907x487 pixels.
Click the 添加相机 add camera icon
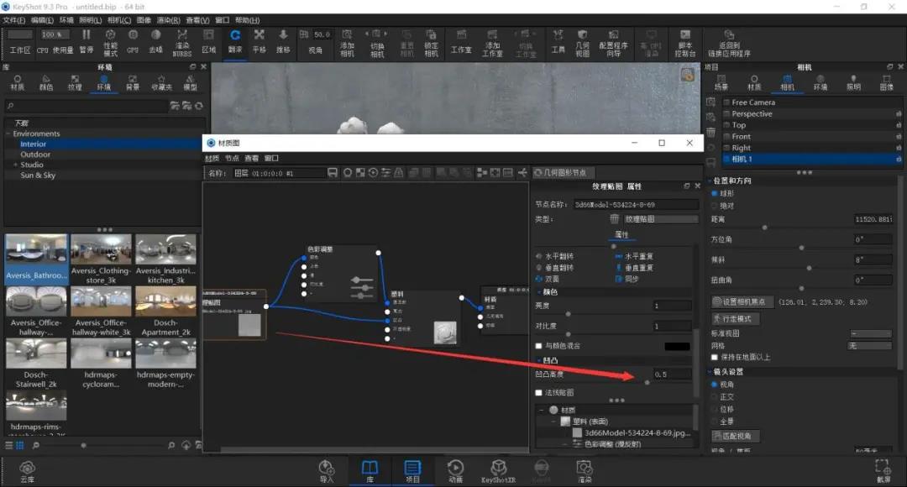(347, 35)
